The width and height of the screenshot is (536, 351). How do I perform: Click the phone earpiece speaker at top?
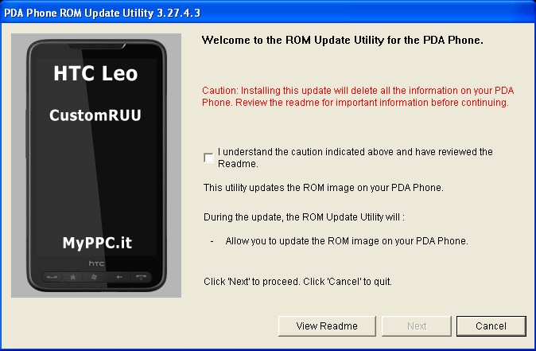[97, 46]
